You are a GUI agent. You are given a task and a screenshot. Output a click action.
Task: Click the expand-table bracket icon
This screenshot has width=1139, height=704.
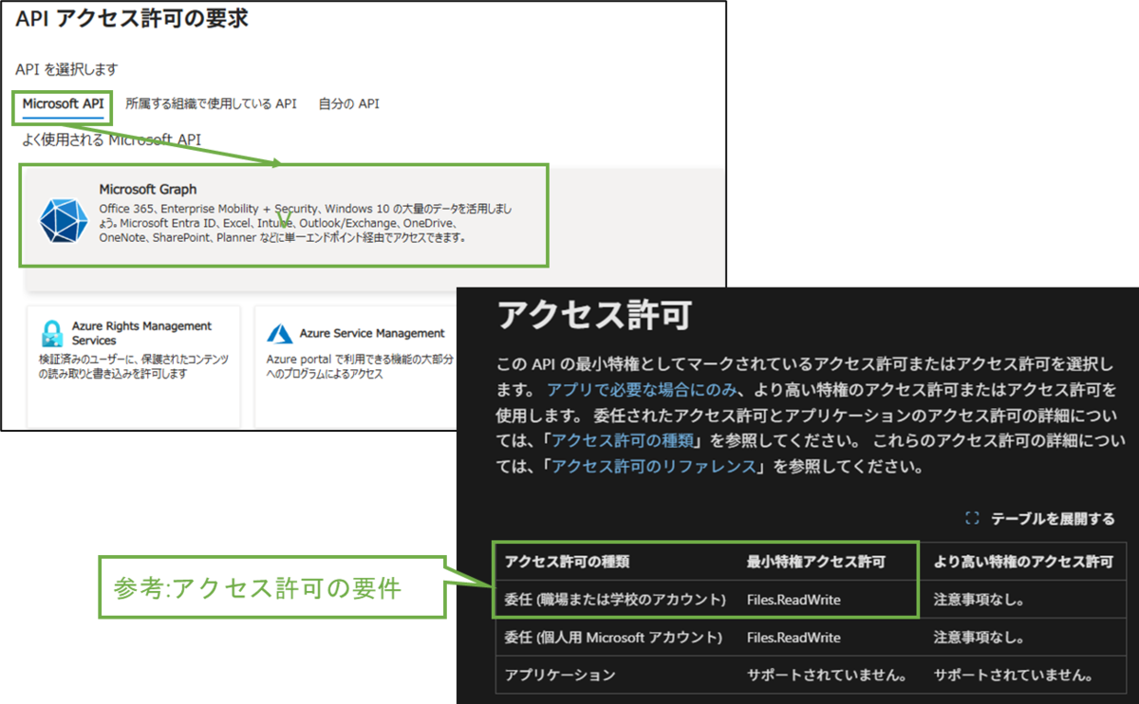971,519
